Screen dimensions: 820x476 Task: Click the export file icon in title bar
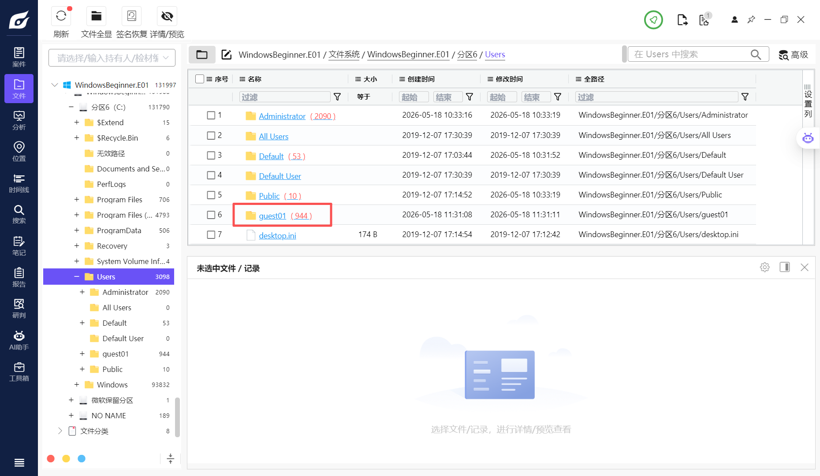pos(682,20)
